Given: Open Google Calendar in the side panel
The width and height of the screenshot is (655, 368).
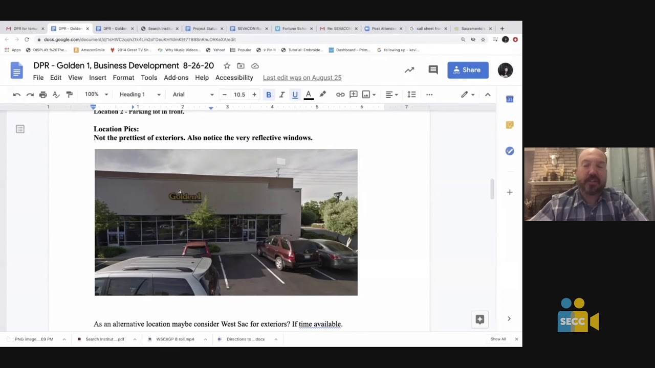Looking at the screenshot, I should point(510,99).
